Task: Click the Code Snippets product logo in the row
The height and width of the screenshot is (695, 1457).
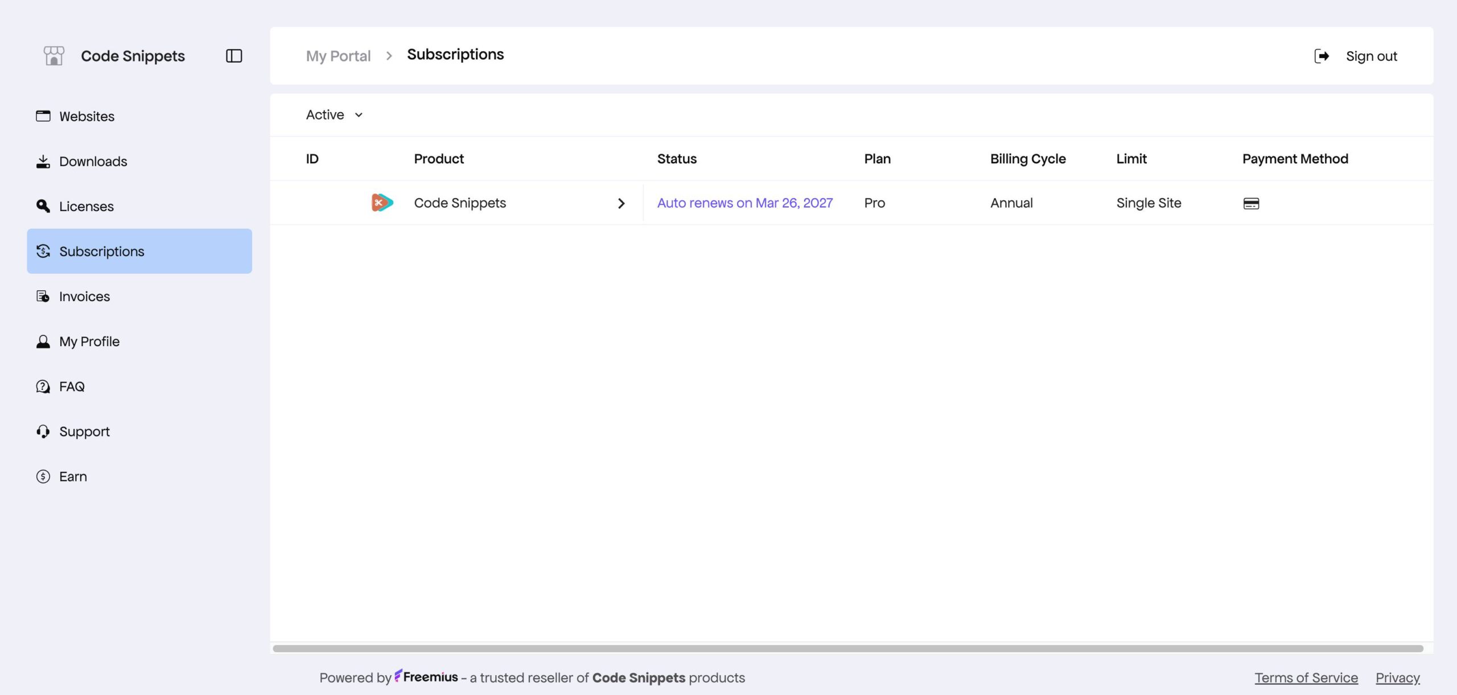Action: [x=382, y=203]
